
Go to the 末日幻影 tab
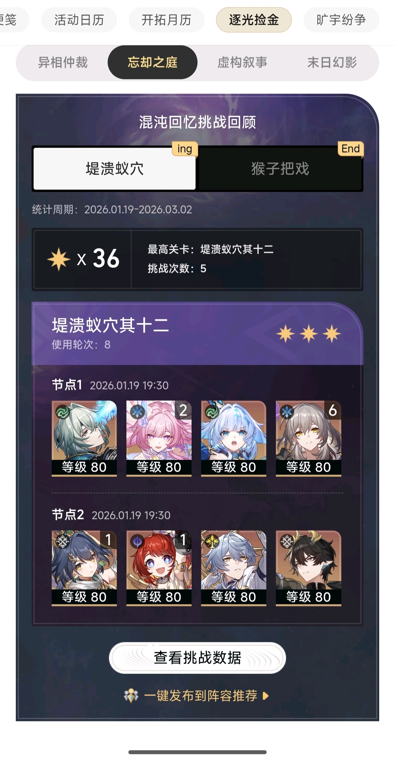pos(332,62)
